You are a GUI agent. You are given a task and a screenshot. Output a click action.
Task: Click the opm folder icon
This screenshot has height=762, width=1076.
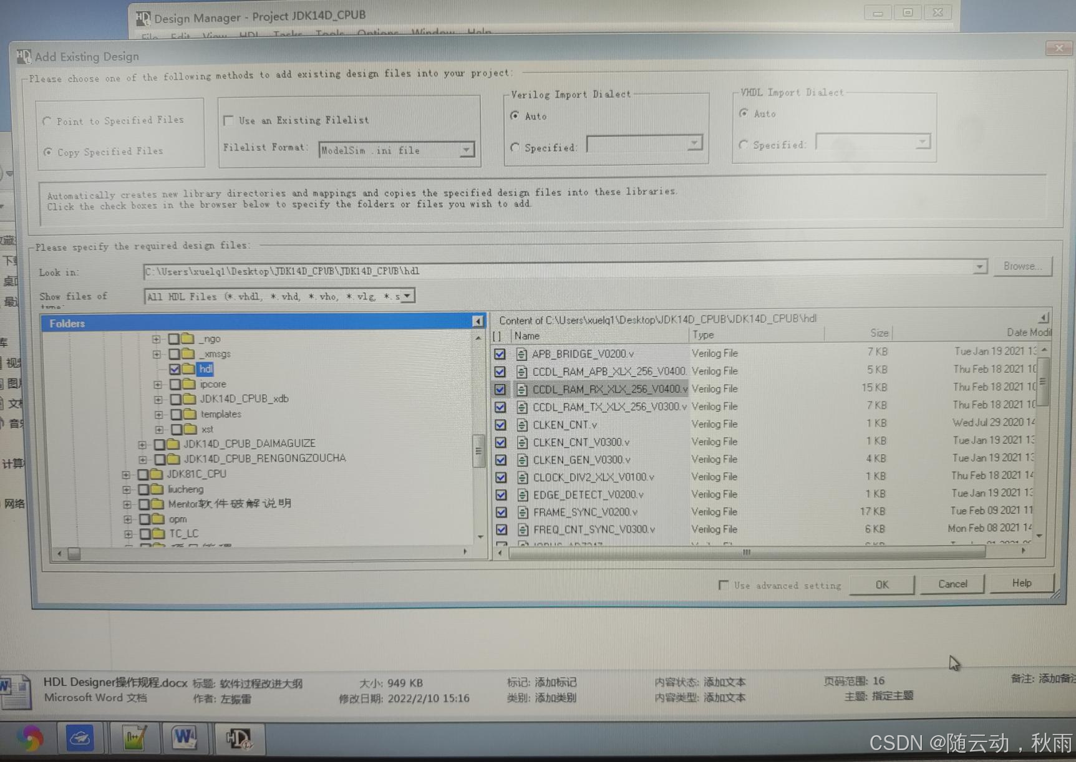click(x=158, y=519)
